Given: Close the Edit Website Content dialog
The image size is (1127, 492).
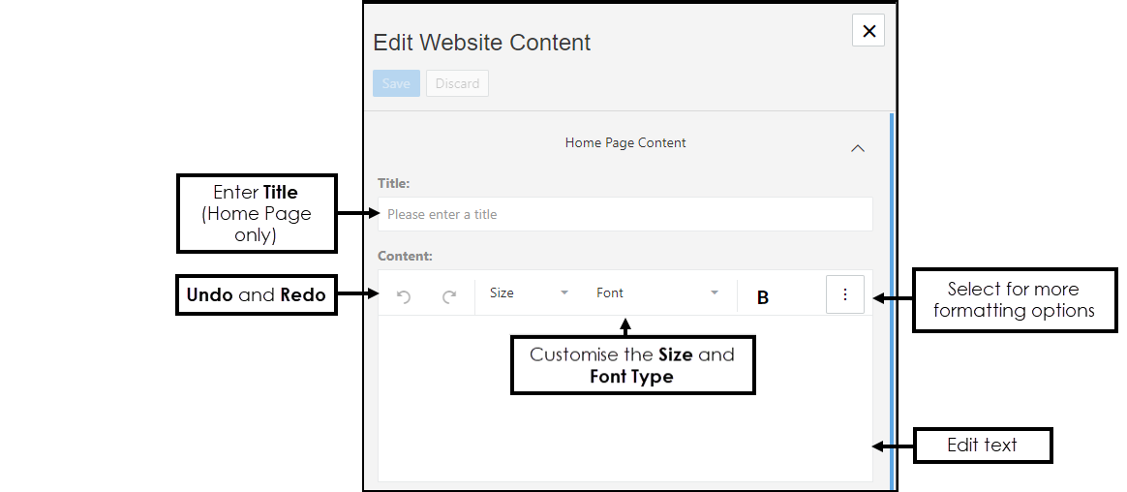Looking at the screenshot, I should [x=868, y=31].
